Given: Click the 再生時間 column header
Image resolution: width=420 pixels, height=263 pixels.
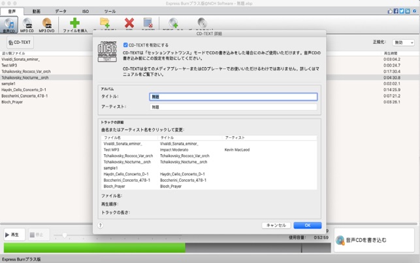Looking at the screenshot, I should click(x=391, y=53).
